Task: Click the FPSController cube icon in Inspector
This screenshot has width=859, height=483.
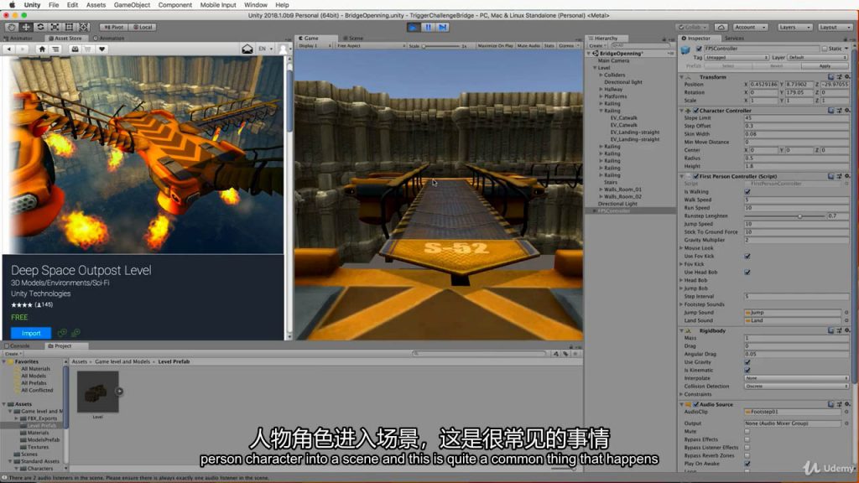Action: tap(685, 49)
